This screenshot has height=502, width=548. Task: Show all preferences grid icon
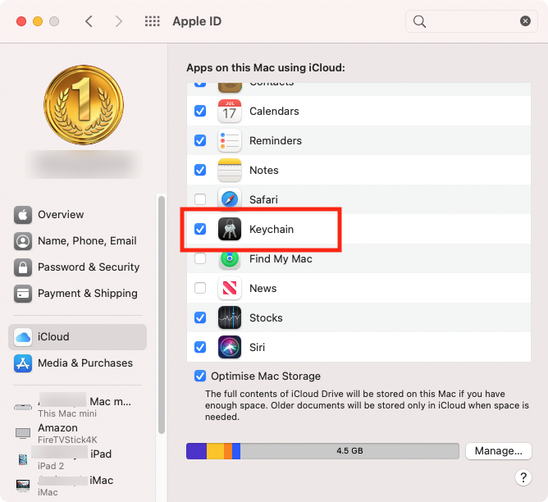153,21
